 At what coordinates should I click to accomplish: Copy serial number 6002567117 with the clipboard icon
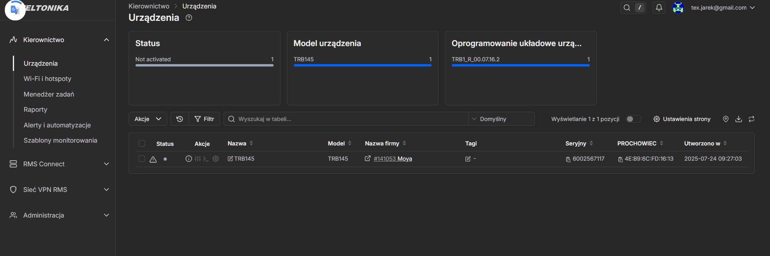click(x=568, y=159)
